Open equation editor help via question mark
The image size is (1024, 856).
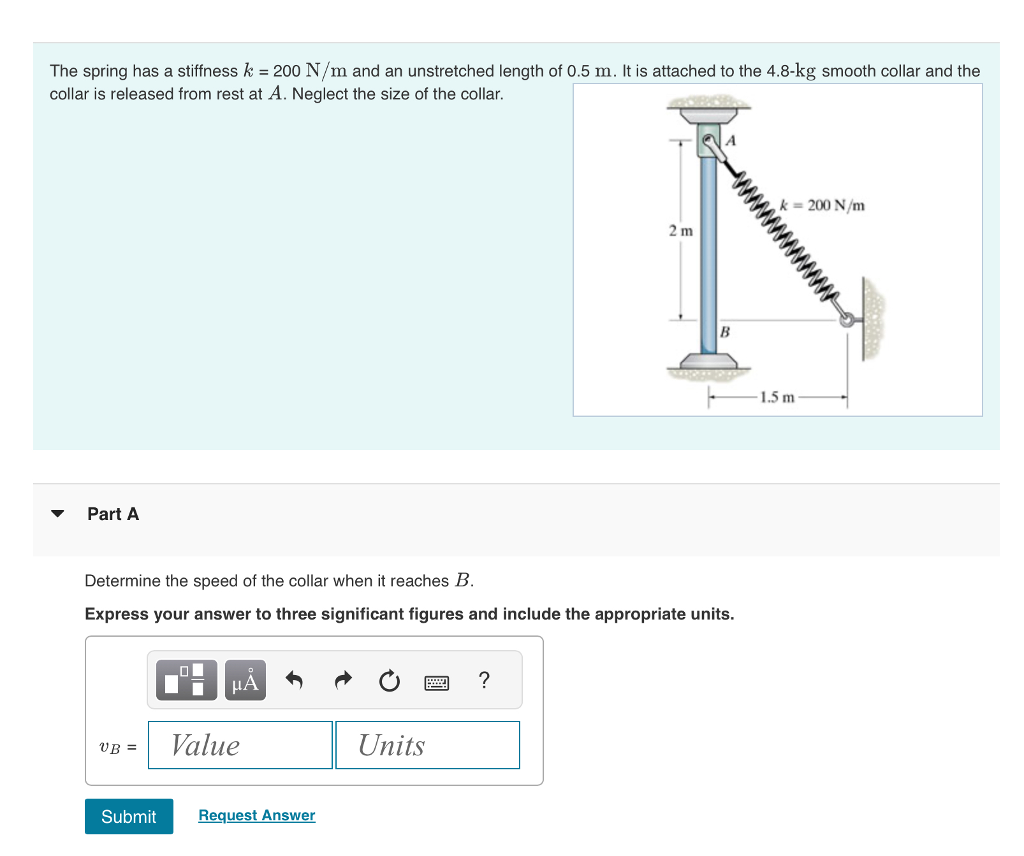pyautogui.click(x=484, y=681)
